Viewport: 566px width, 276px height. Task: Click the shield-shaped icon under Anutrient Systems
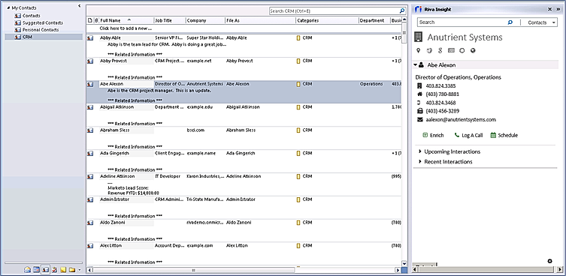point(429,50)
